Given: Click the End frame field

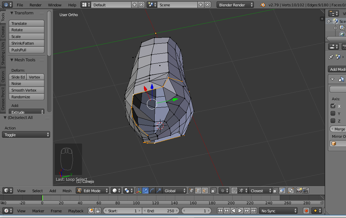Looking at the screenshot, I should pos(161,211).
